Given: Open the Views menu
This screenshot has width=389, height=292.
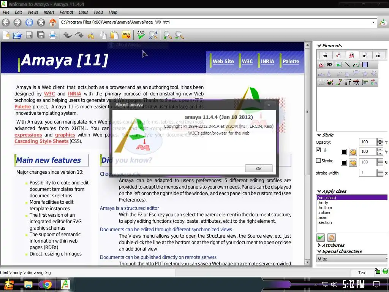Looking at the screenshot, I should click(33, 12).
